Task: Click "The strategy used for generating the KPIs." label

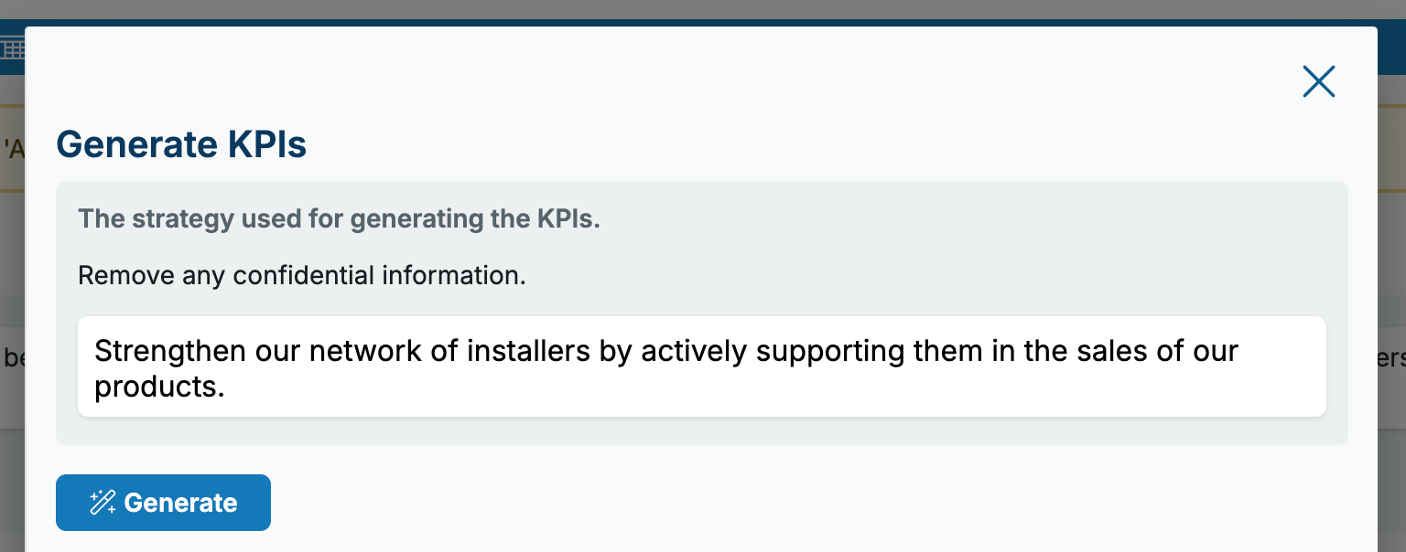Action: tap(339, 219)
